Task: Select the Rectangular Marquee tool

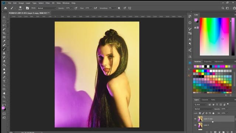Action: 4,21
